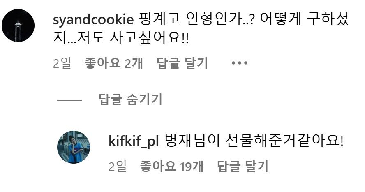
Task: Click the word 어떻게 in syandcookie's comment
Action: click(280, 19)
